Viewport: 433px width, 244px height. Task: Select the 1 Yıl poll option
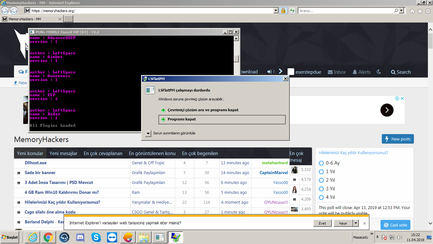pos(321,172)
